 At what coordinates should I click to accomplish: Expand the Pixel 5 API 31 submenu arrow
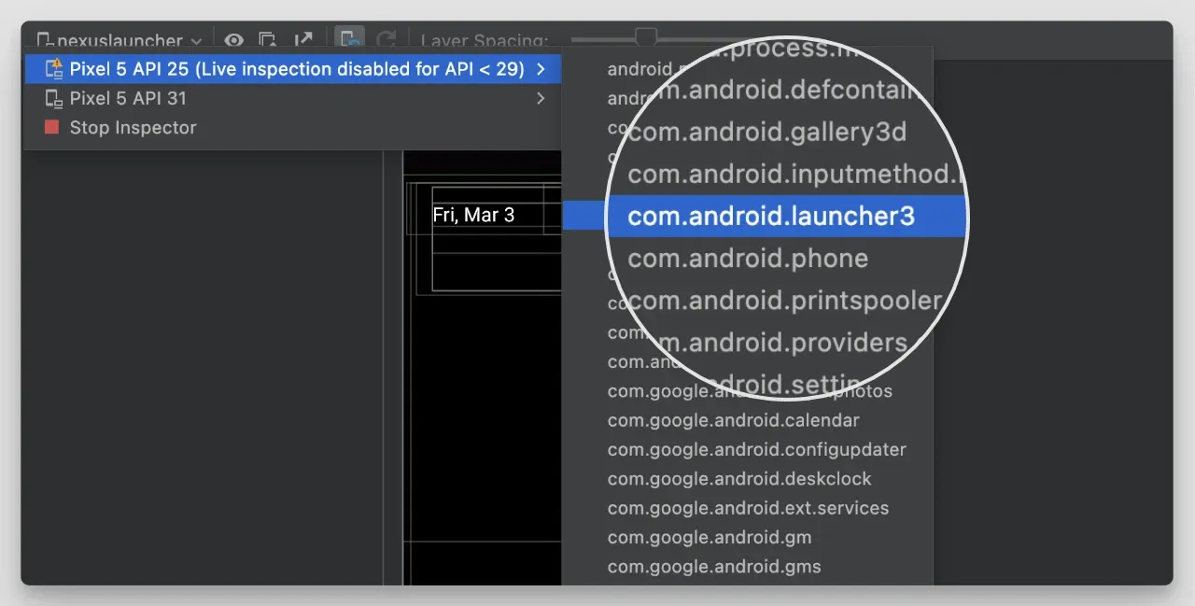coord(541,98)
